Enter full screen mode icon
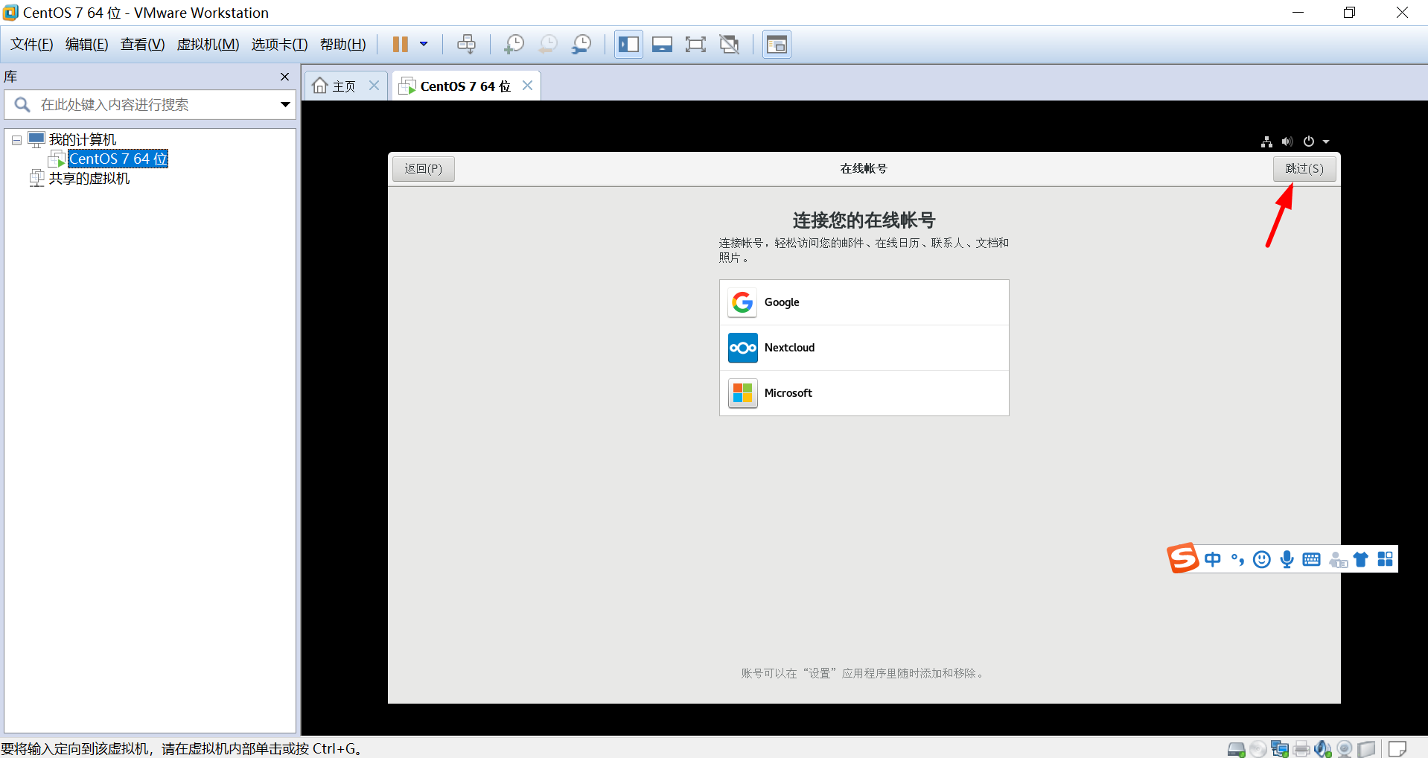Viewport: 1428px width, 758px height. [x=695, y=44]
